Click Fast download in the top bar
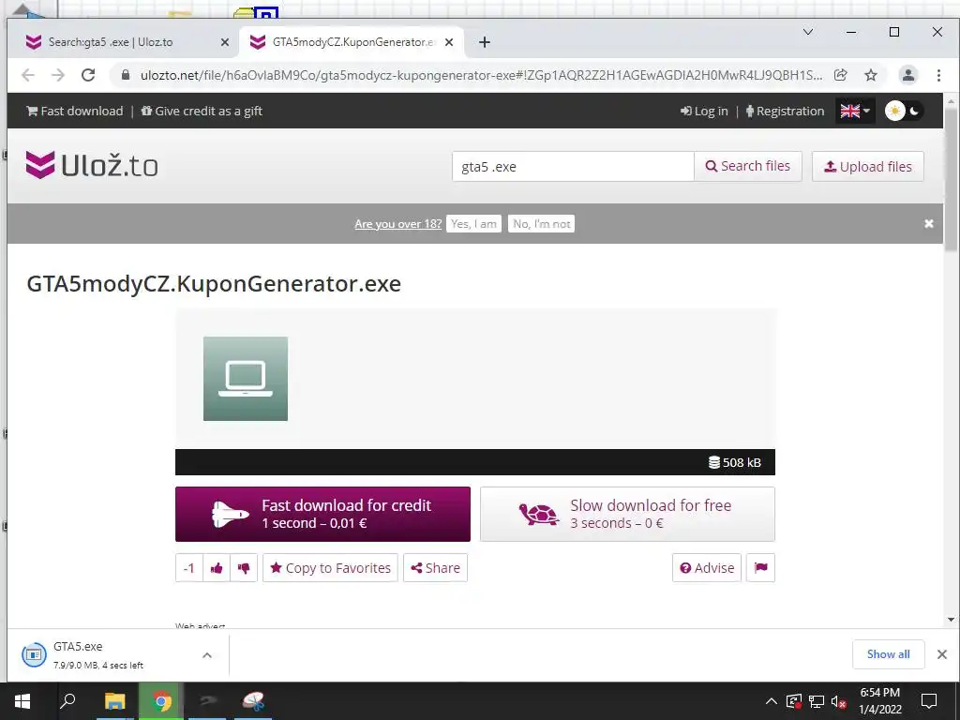 tap(75, 111)
